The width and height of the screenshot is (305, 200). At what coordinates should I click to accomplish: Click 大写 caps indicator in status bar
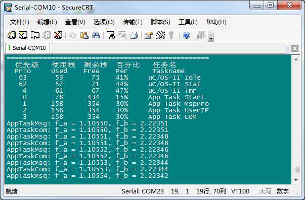pyautogui.click(x=266, y=191)
